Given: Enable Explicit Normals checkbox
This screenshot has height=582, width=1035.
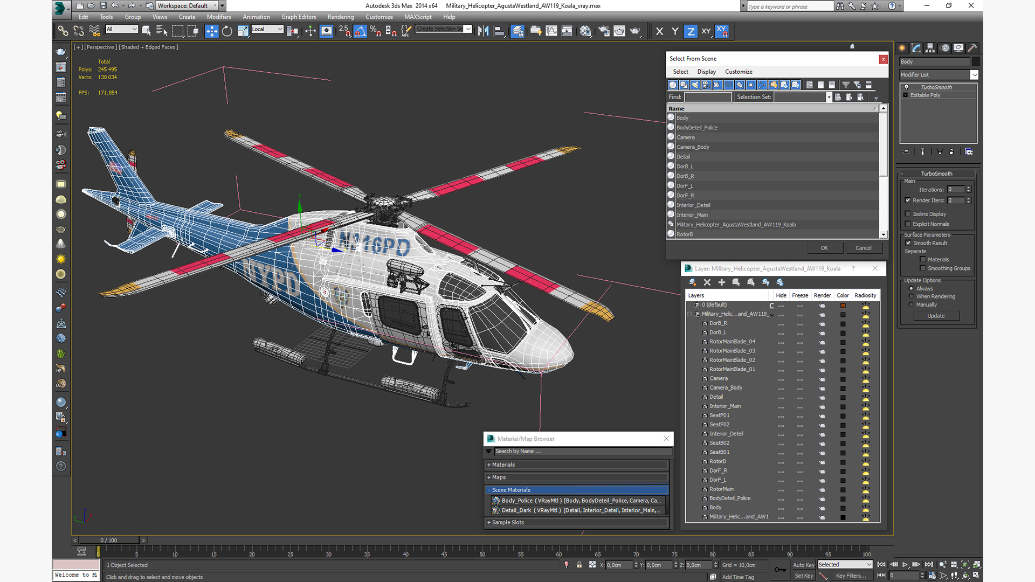Looking at the screenshot, I should [x=908, y=224].
